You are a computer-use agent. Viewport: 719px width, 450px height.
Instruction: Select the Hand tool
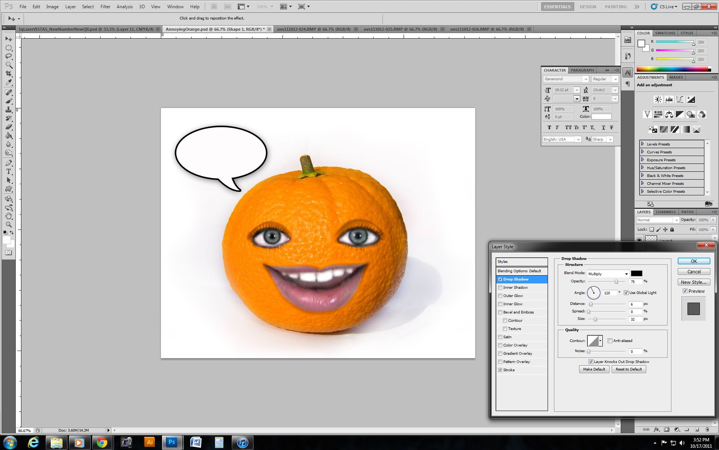tap(9, 216)
